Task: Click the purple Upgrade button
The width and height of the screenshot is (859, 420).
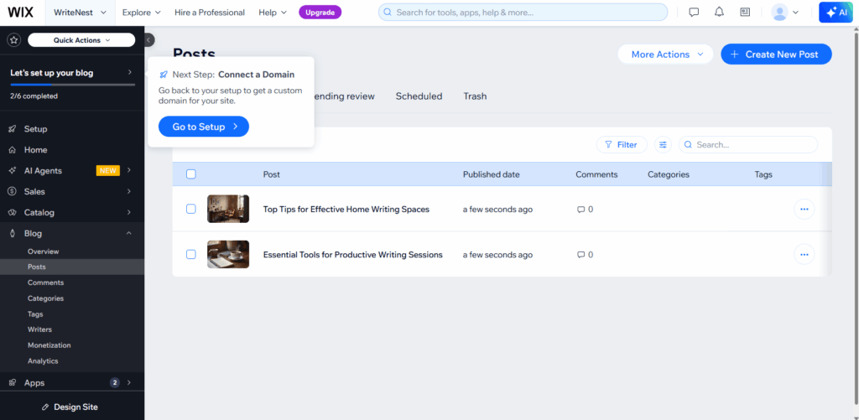Action: (320, 12)
